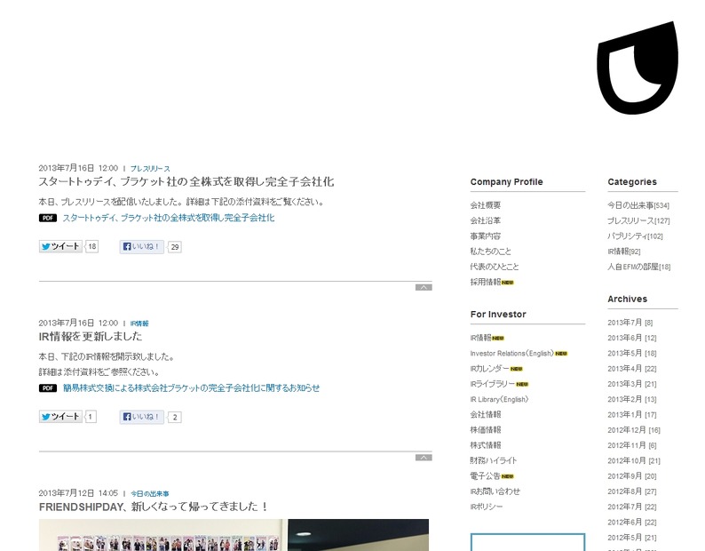Viewport: 705px width, 551px height.
Task: Click PDF icon beside 簡易株式交換 notice link
Action: tap(48, 388)
